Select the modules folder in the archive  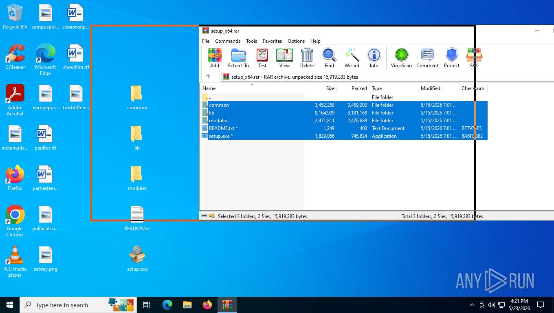(x=343, y=121)
